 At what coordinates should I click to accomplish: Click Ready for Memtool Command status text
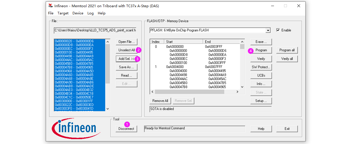pos(165,128)
